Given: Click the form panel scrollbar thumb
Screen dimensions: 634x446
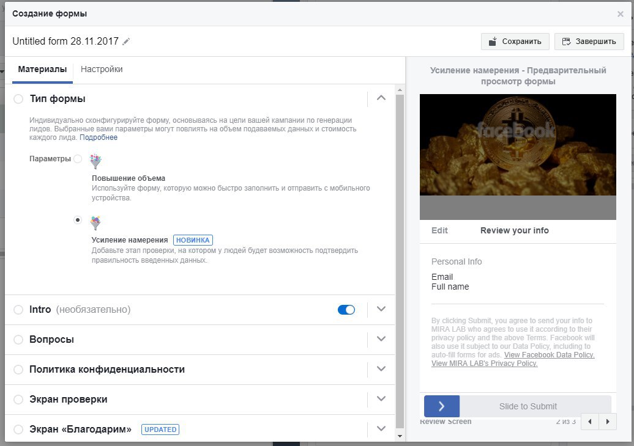Looking at the screenshot, I should pos(400,261).
